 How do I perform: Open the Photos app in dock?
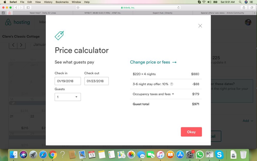click(131, 155)
